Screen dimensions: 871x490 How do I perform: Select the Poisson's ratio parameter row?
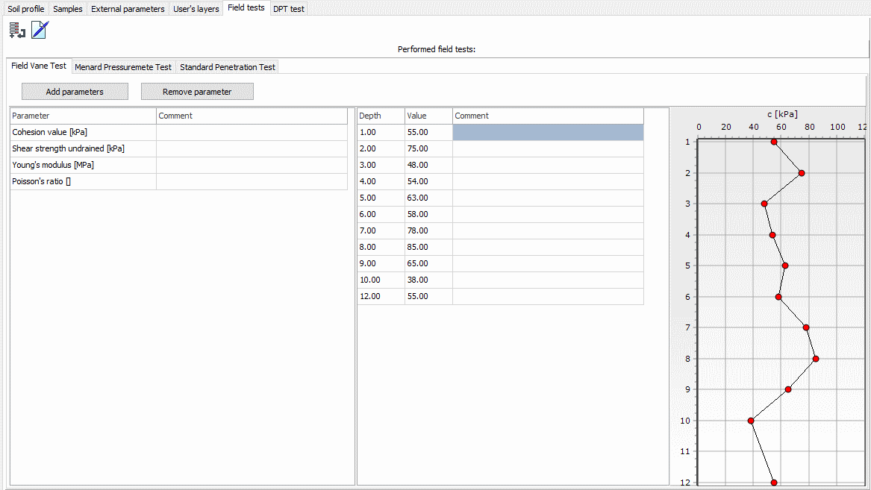(82, 181)
